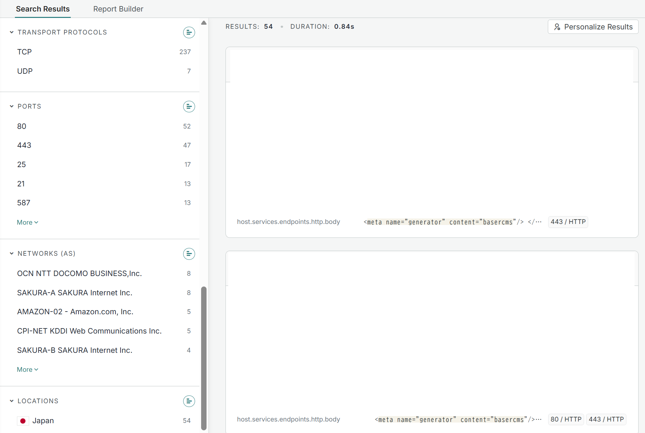The height and width of the screenshot is (433, 645).
Task: Filter by SAKURA-A SAKURA Internet Inc. network
Action: click(x=74, y=293)
